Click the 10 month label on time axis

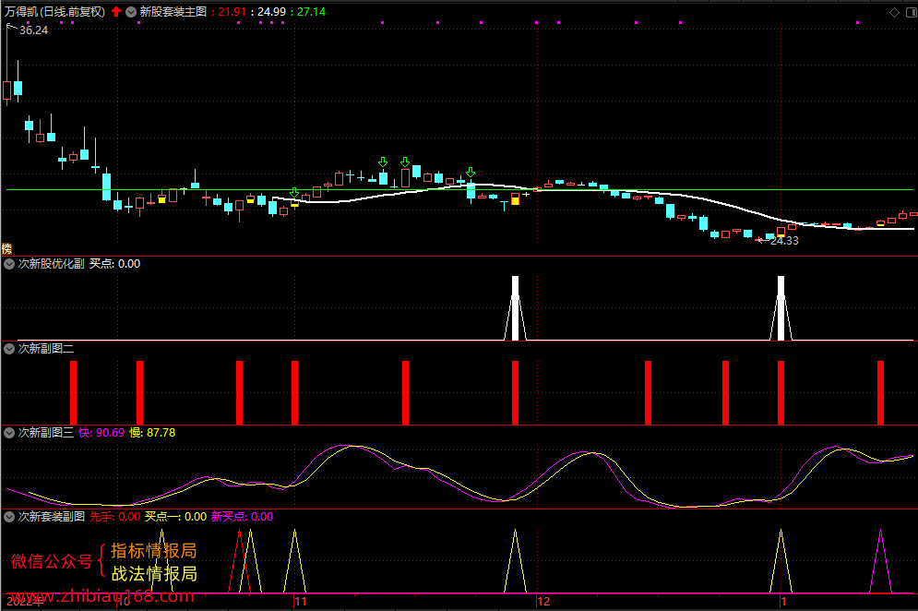pos(124,602)
